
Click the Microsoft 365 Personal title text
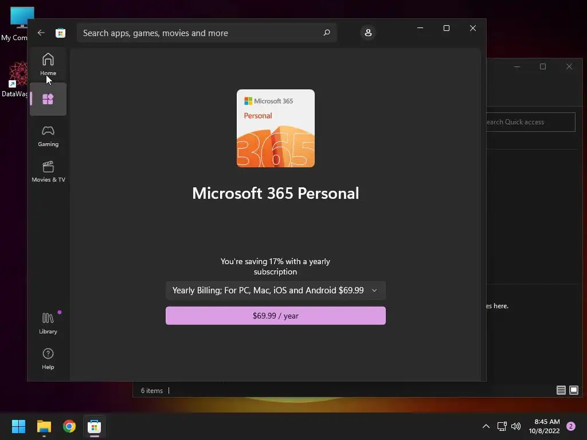click(276, 194)
